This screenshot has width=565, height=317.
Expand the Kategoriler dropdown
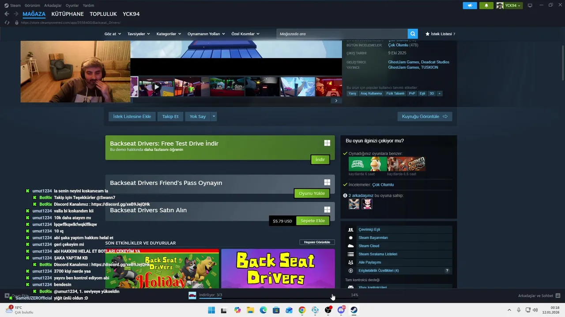pyautogui.click(x=169, y=34)
